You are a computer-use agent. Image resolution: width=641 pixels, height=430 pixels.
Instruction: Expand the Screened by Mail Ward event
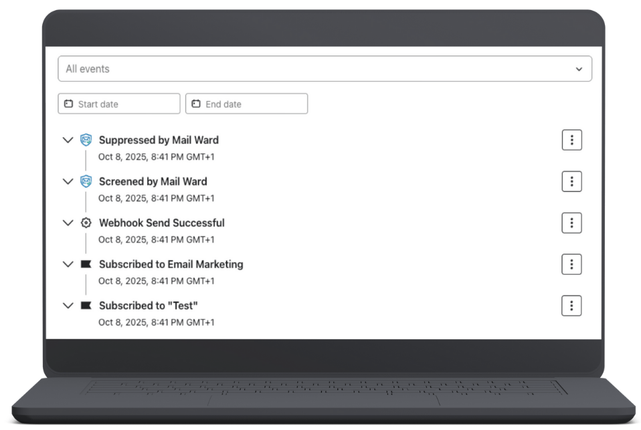tap(68, 181)
